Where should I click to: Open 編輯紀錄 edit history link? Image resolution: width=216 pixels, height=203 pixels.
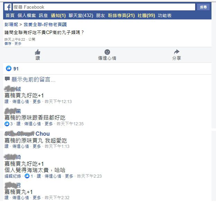[13, 176]
